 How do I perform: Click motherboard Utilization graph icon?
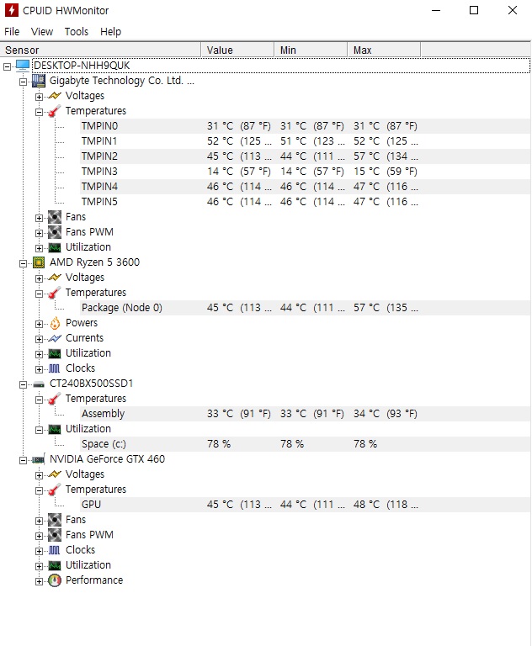55,247
